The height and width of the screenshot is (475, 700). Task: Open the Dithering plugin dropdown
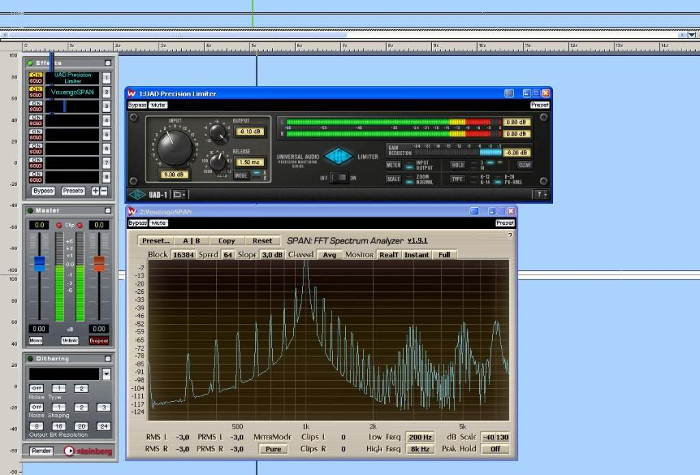106,374
